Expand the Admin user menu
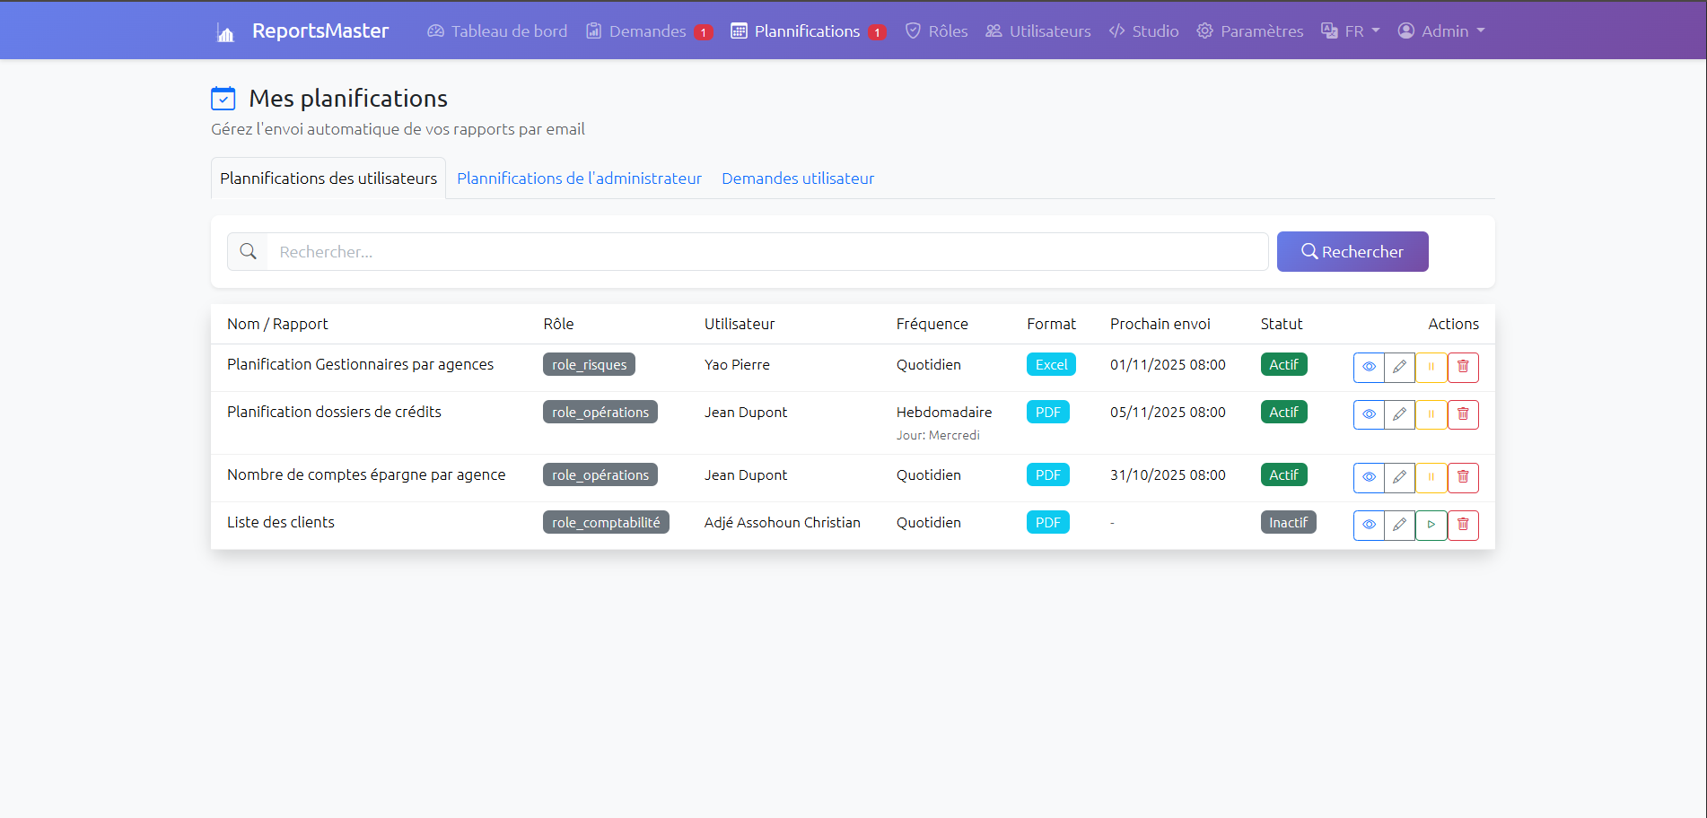 tap(1441, 31)
